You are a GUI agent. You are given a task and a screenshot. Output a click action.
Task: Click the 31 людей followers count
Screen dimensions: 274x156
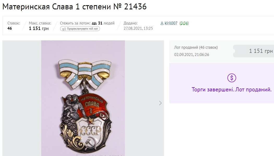point(106,23)
